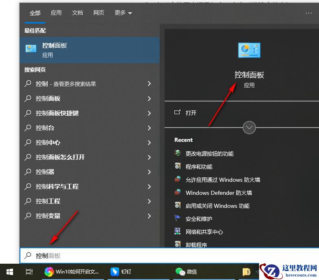Click the magnifier icon in the search box

click(28, 256)
